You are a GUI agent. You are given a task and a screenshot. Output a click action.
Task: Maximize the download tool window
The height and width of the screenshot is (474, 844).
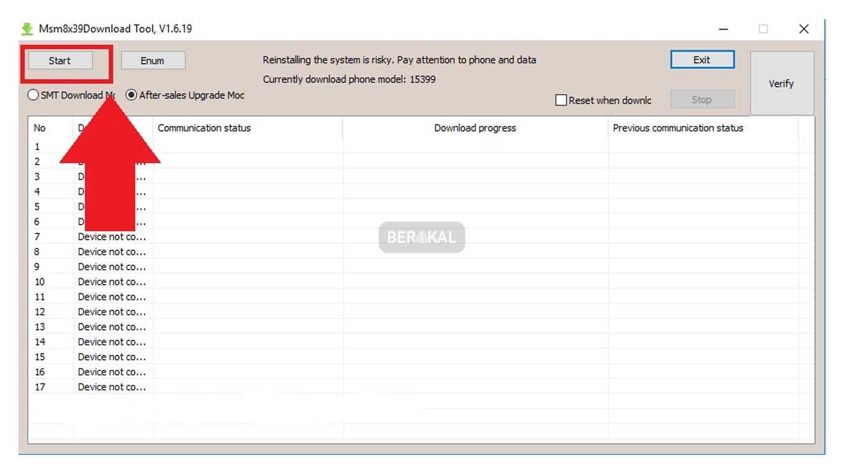click(x=764, y=29)
